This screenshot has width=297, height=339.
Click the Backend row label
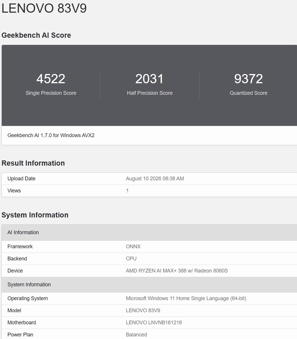click(17, 259)
